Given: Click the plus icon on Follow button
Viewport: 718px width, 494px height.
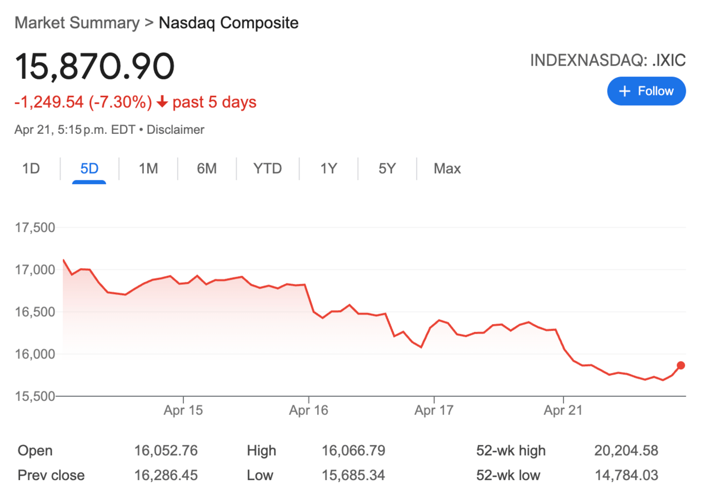Looking at the screenshot, I should 625,91.
